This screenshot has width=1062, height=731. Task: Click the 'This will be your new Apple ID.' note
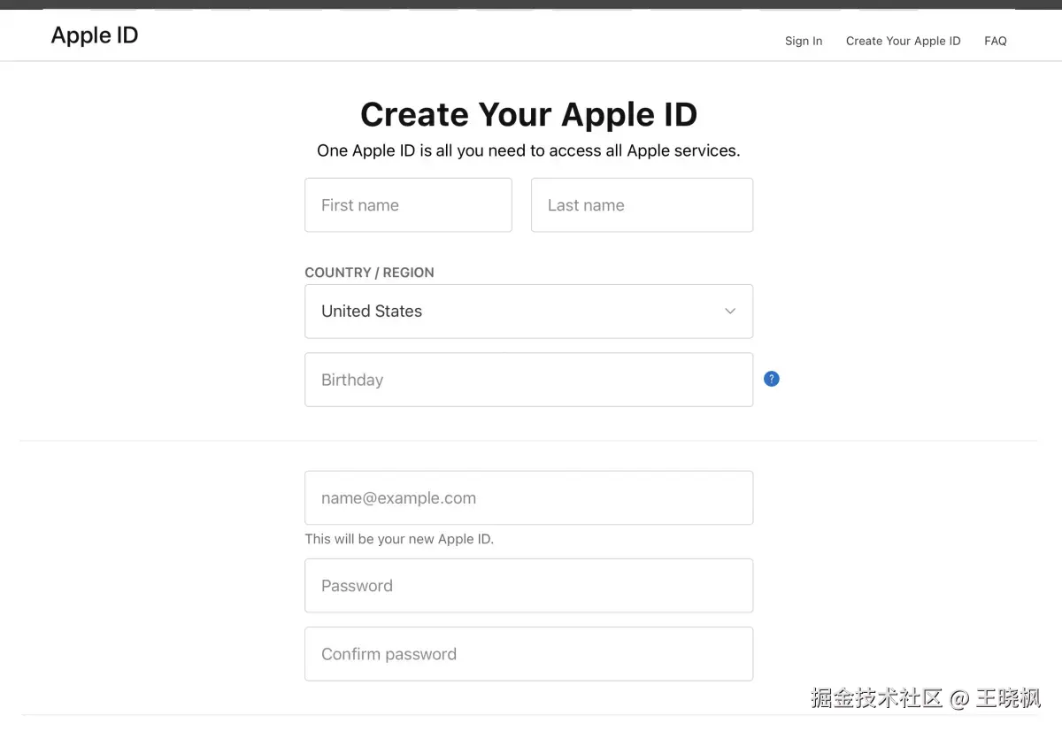tap(399, 539)
